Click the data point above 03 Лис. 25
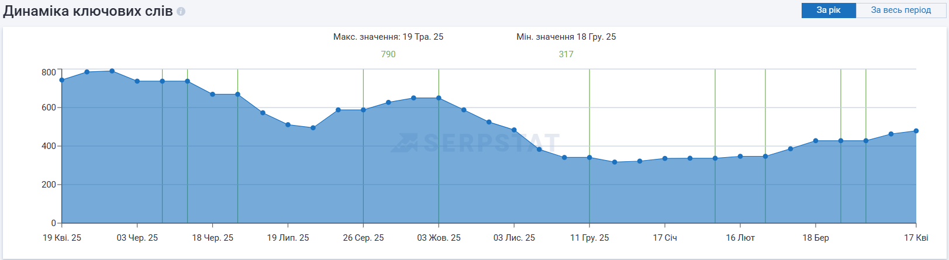 point(514,130)
